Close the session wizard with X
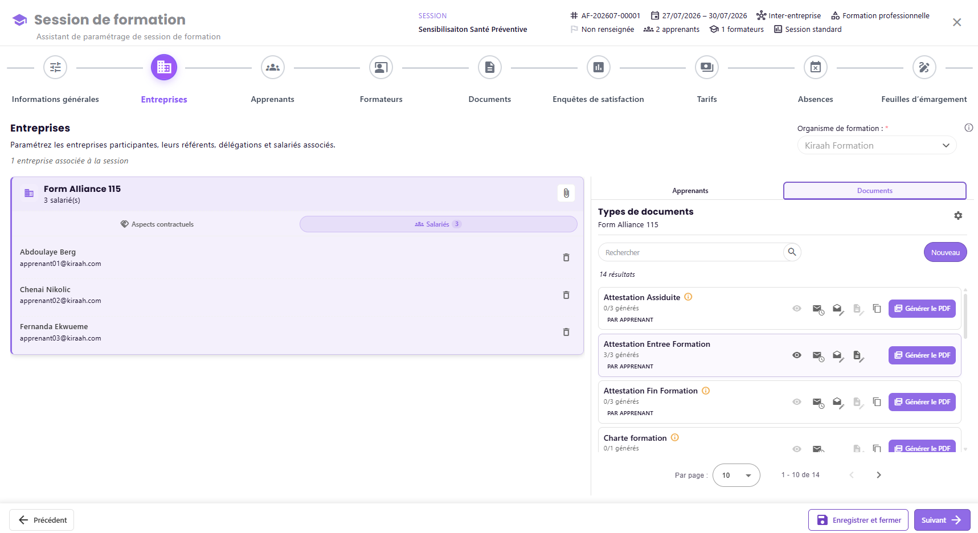978x533 pixels. point(957,22)
